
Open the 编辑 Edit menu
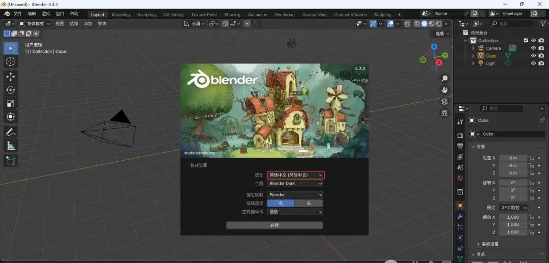point(32,14)
